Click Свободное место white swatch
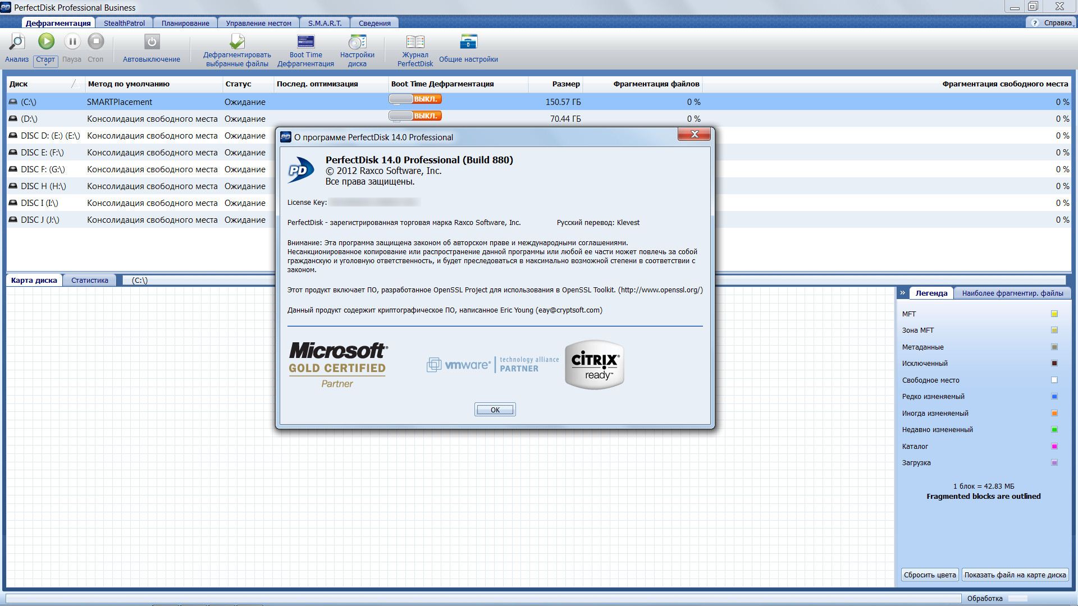 [1054, 380]
